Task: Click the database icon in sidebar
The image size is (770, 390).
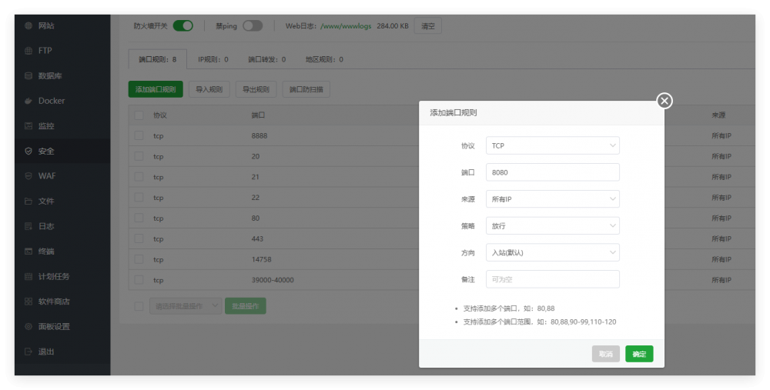Action: click(x=28, y=76)
